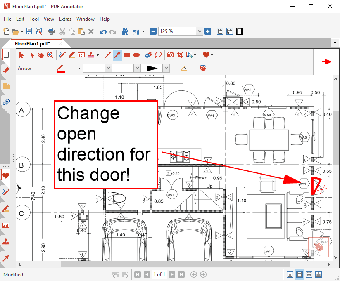Click the Paste clipboard icon
Screen dimensions: 340x281
point(81,31)
